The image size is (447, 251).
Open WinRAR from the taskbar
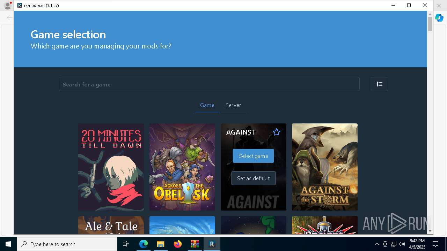click(195, 244)
